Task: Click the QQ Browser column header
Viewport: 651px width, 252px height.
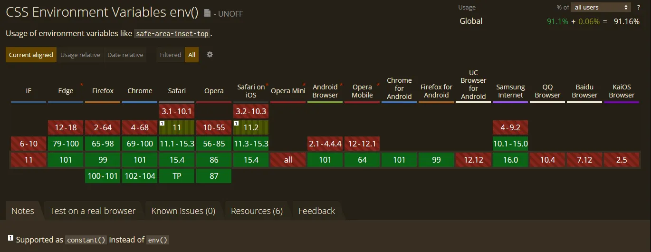Action: click(547, 91)
